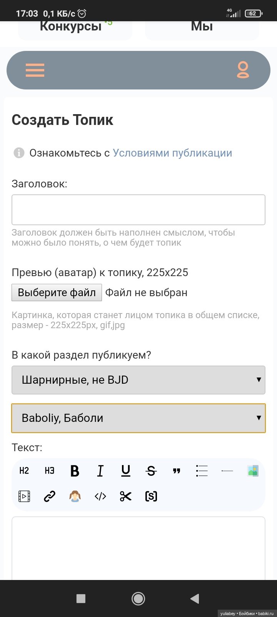Insert a video into the topic
277x617 pixels.
coord(24,496)
